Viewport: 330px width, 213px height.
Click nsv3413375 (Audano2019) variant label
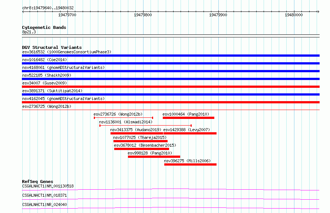tap(136, 130)
